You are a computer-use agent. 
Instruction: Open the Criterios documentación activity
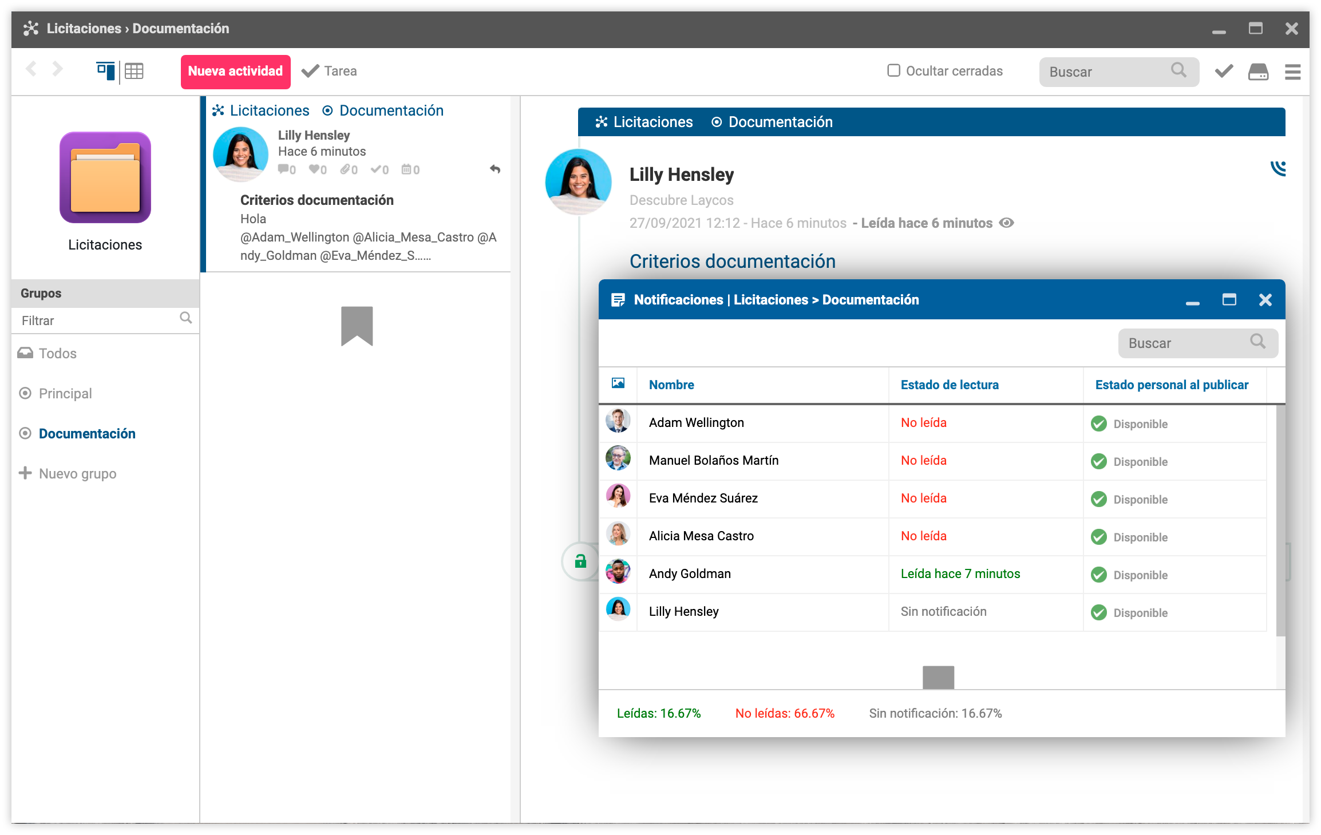(317, 200)
